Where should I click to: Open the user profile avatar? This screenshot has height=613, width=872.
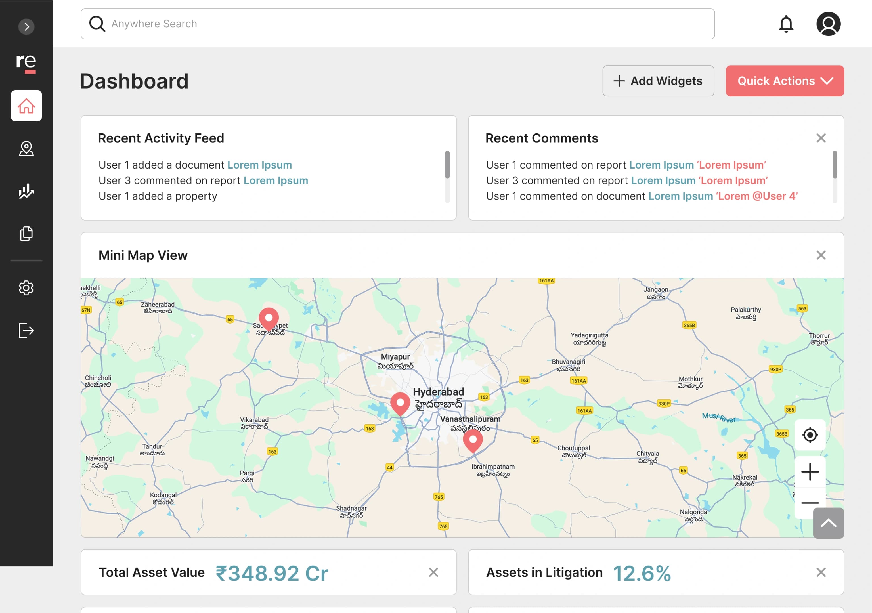coord(828,24)
